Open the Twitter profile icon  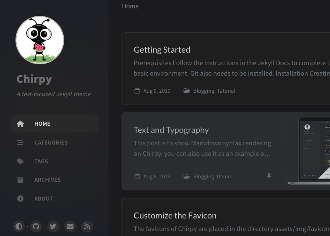click(53, 226)
